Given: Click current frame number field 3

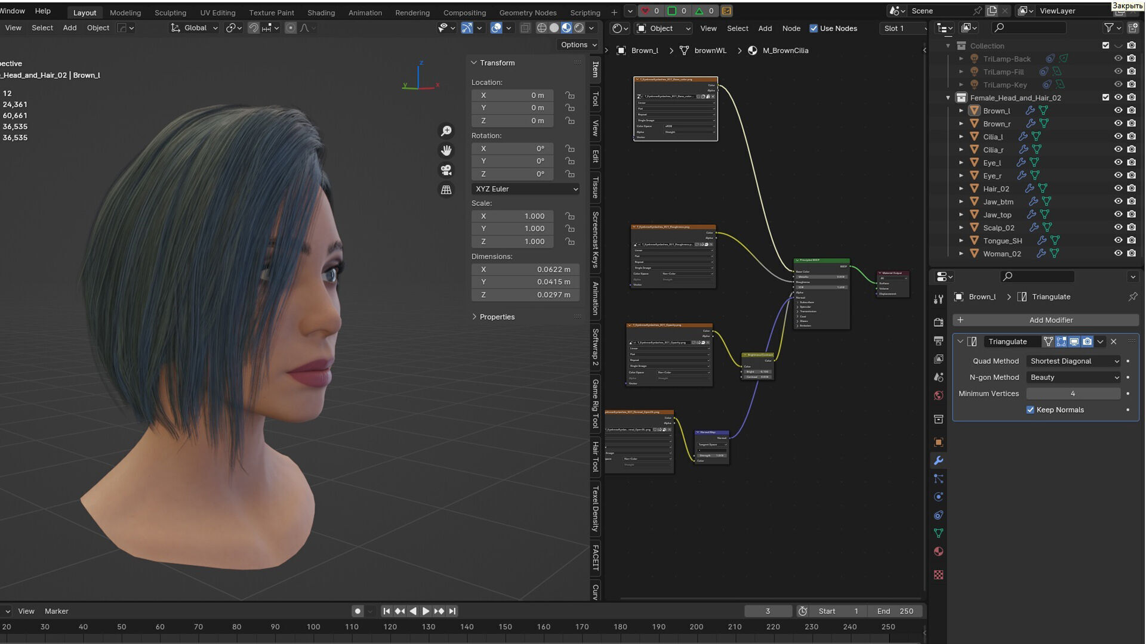Looking at the screenshot, I should click(x=768, y=611).
